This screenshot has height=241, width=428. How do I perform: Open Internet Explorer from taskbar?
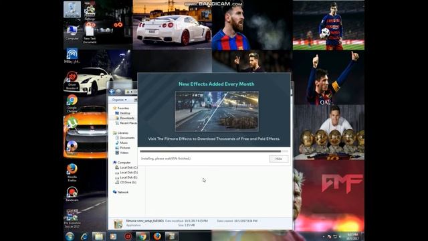coord(84,236)
